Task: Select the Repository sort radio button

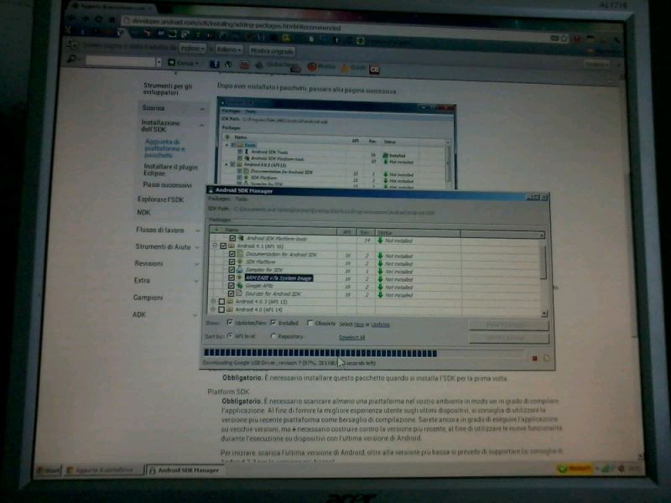Action: coord(273,337)
